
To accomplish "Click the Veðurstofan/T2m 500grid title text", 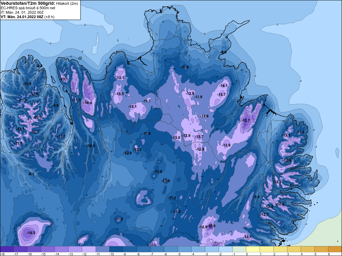I will tap(27, 3).
